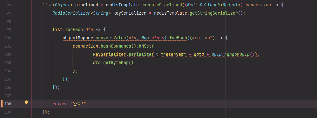The width and height of the screenshot is (317, 118).
Task: Click the underlined objectMapper identifier
Action: [78, 38]
